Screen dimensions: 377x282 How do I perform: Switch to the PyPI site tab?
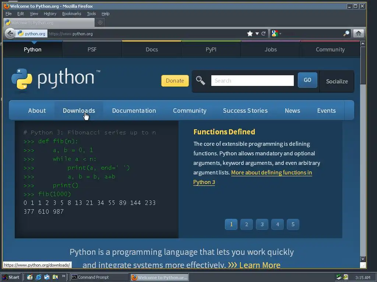coord(211,50)
